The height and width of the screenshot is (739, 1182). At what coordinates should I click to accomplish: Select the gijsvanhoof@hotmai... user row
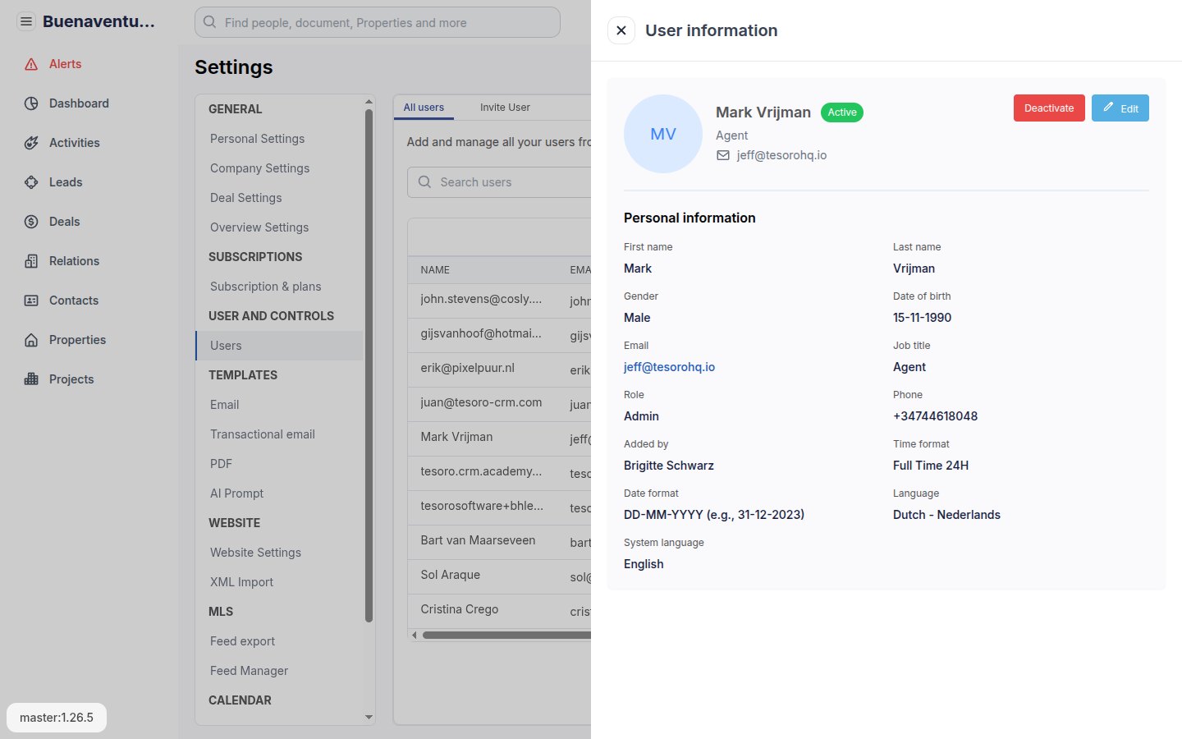(x=499, y=334)
